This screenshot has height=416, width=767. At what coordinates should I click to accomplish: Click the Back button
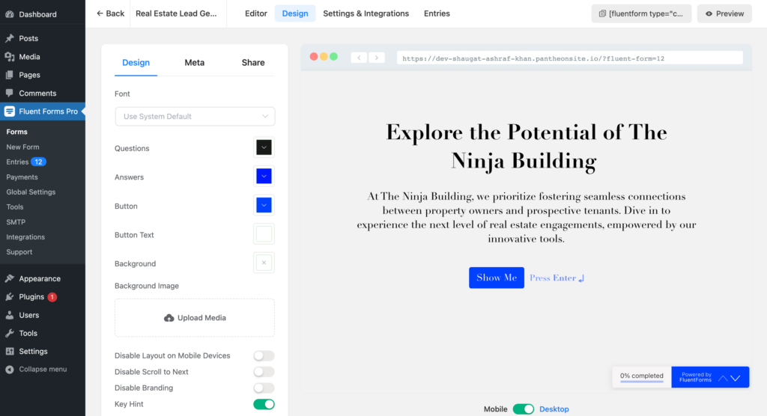110,13
